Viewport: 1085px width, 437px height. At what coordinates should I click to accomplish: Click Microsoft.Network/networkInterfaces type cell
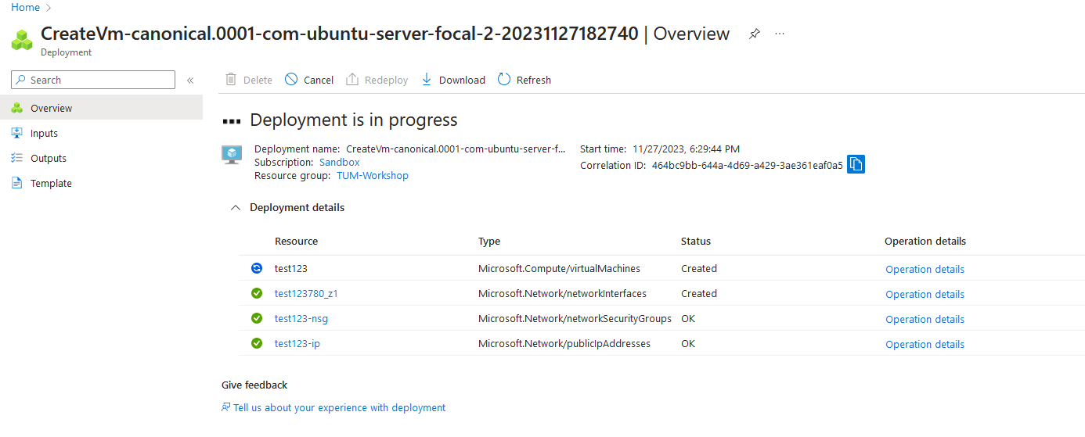click(562, 294)
